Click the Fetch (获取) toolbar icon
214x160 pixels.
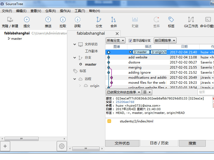(x=77, y=19)
